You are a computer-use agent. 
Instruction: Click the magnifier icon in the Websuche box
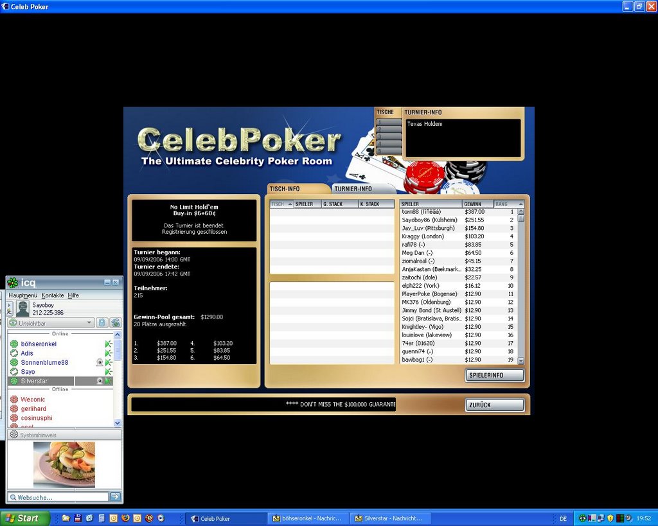click(13, 497)
